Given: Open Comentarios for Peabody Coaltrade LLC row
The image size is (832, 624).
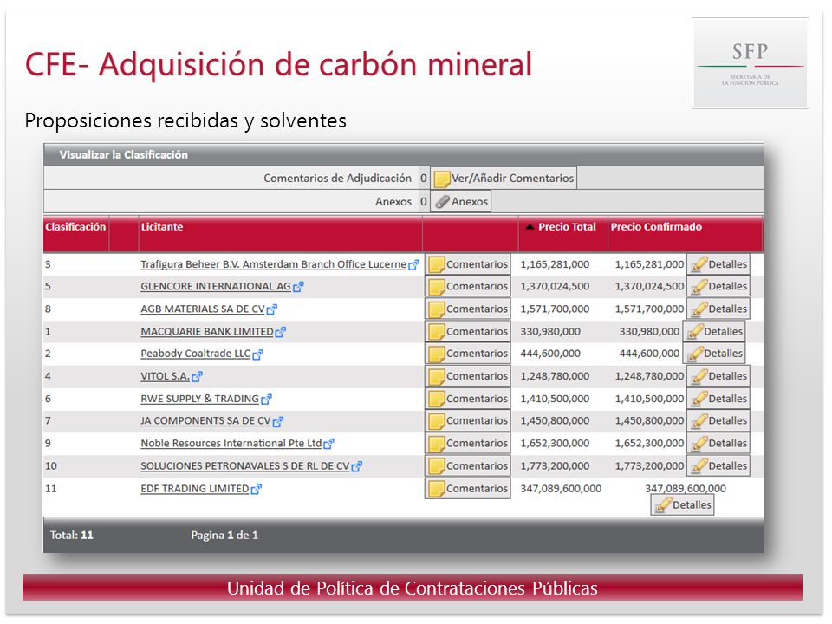Looking at the screenshot, I should 467,354.
